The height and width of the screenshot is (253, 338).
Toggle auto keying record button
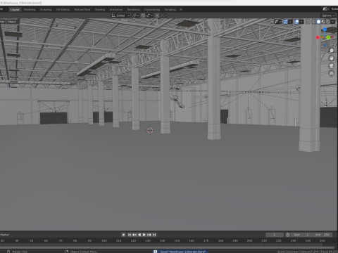point(123,235)
